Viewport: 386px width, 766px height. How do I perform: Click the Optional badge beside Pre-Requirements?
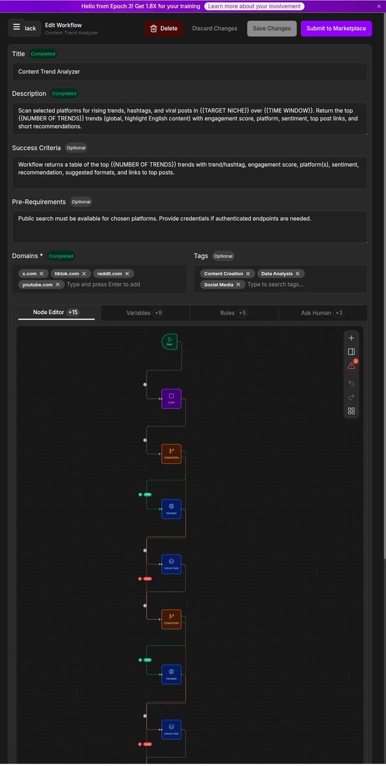pos(81,202)
